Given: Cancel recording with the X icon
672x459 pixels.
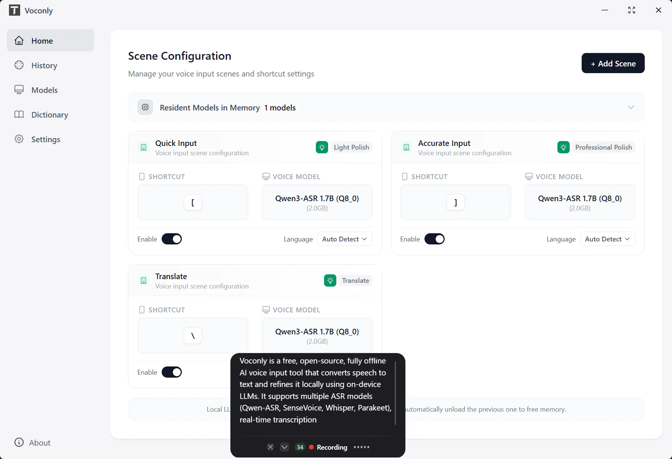Looking at the screenshot, I should coord(271,447).
